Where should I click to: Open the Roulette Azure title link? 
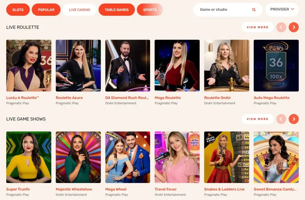(x=69, y=98)
